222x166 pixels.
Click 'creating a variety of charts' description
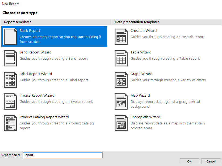pos(169,80)
